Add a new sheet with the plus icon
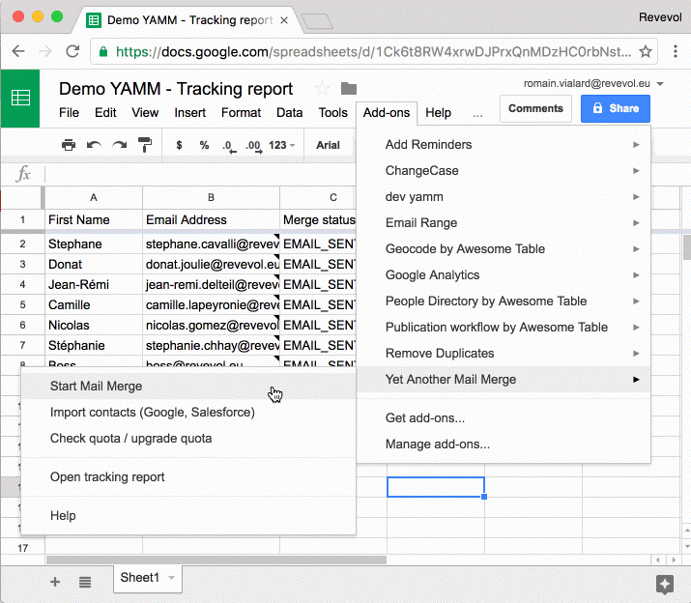 point(55,582)
